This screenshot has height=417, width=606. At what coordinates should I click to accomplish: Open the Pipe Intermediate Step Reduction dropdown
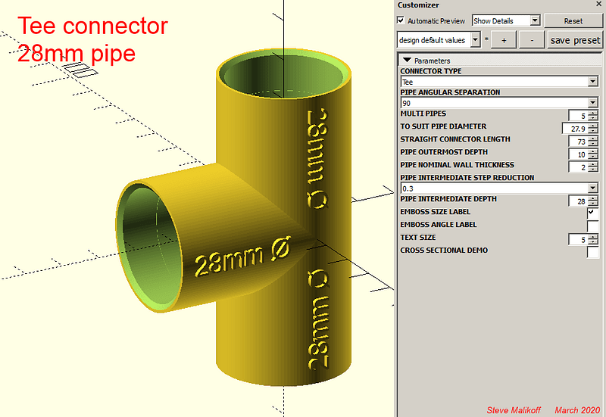pyautogui.click(x=499, y=188)
